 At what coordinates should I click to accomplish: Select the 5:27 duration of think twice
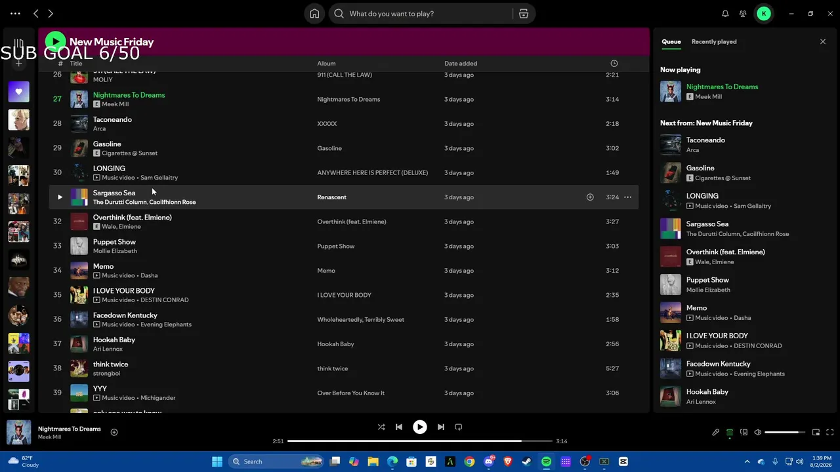[x=612, y=368]
